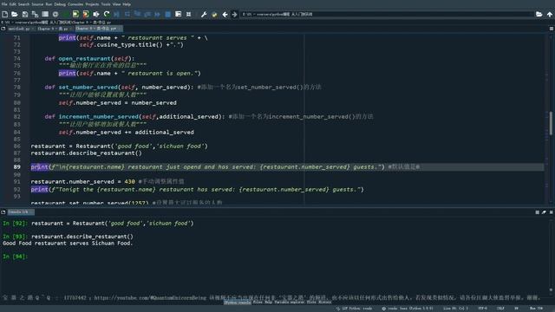Run cell and advance
The width and height of the screenshot is (555, 312).
tap(86, 14)
